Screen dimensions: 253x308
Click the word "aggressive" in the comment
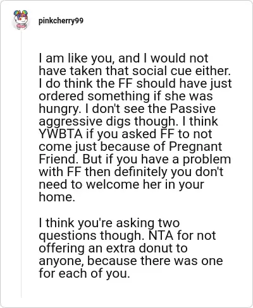(x=67, y=122)
